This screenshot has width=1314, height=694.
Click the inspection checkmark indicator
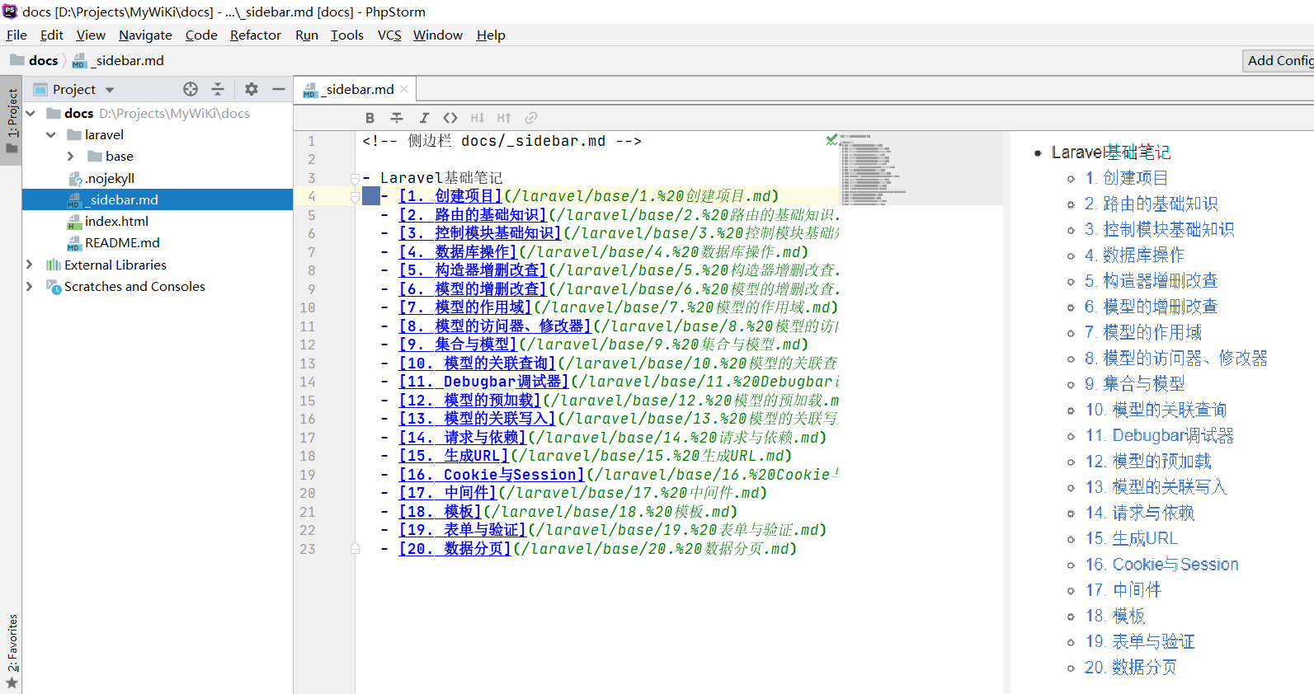coord(831,140)
